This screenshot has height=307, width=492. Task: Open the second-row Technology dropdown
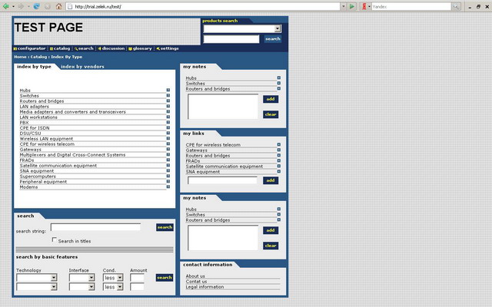click(x=54, y=286)
